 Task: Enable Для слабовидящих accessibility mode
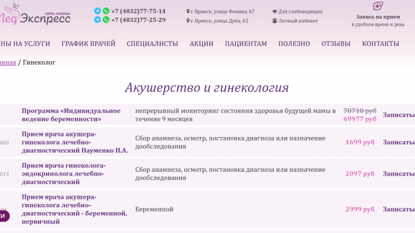[301, 12]
